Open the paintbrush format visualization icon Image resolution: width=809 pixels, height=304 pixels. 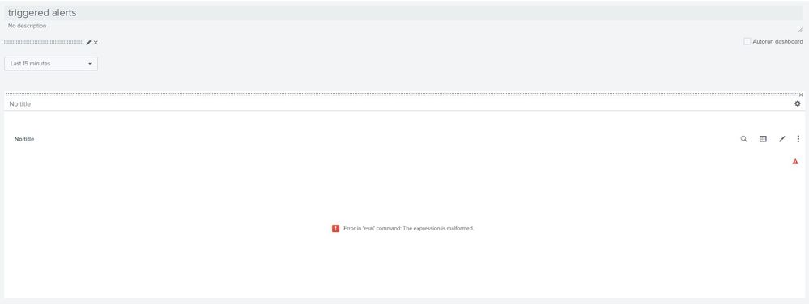pos(782,138)
